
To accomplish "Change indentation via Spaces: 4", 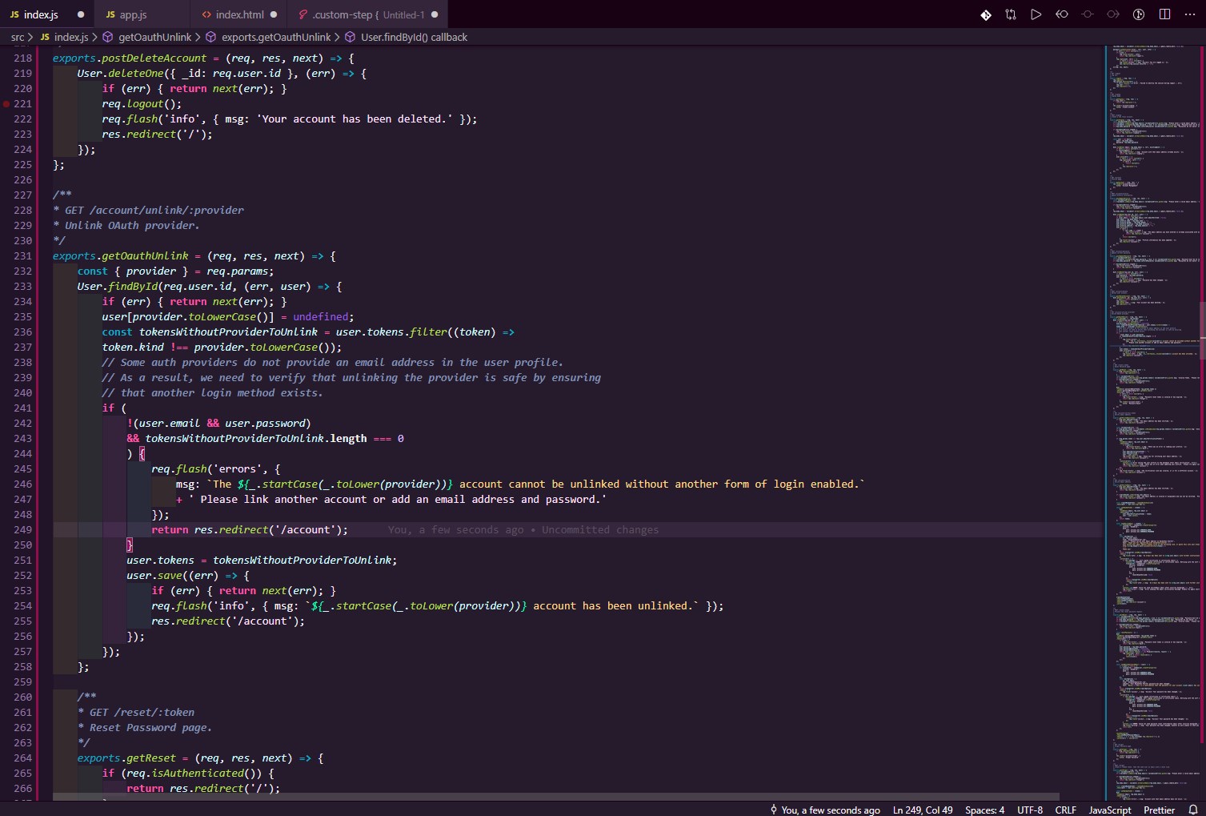I will (x=984, y=810).
